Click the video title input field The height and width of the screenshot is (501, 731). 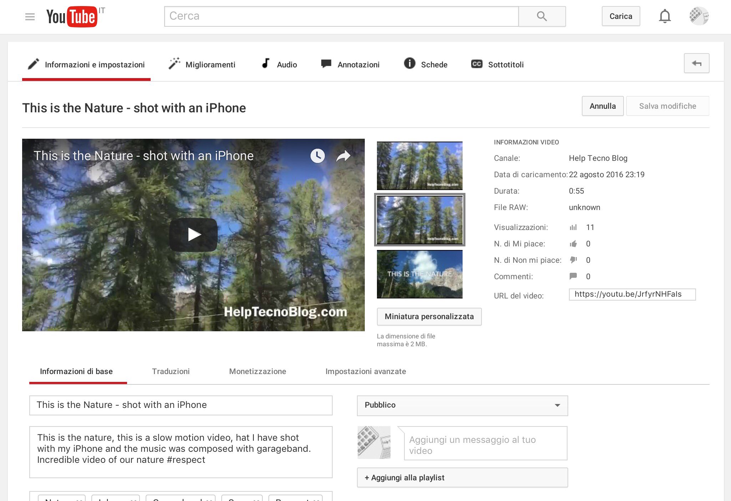coord(181,405)
